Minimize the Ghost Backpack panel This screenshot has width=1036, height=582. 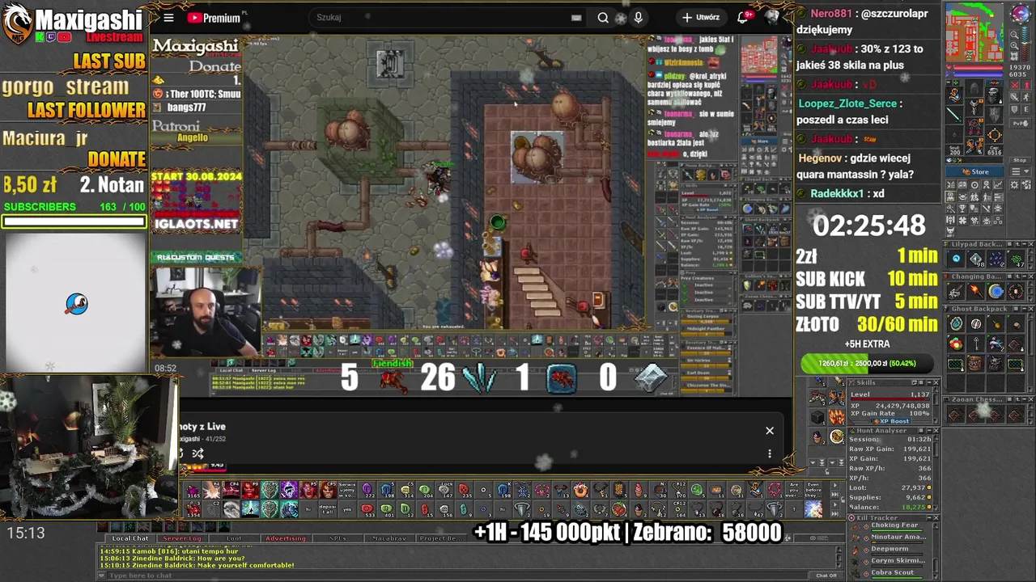click(x=1025, y=309)
